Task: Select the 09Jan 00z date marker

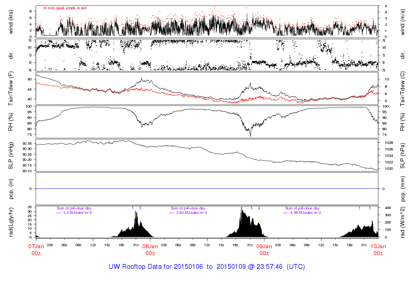Action: (264, 249)
